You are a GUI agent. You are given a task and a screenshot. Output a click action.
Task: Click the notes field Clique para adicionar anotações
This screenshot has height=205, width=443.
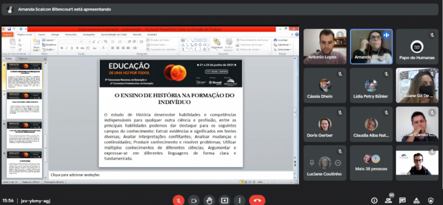171,175
